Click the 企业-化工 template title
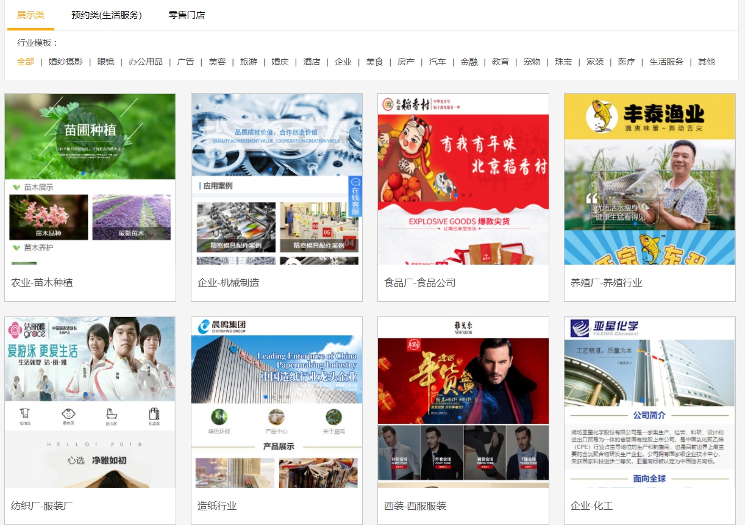The height and width of the screenshot is (525, 745). 591,506
